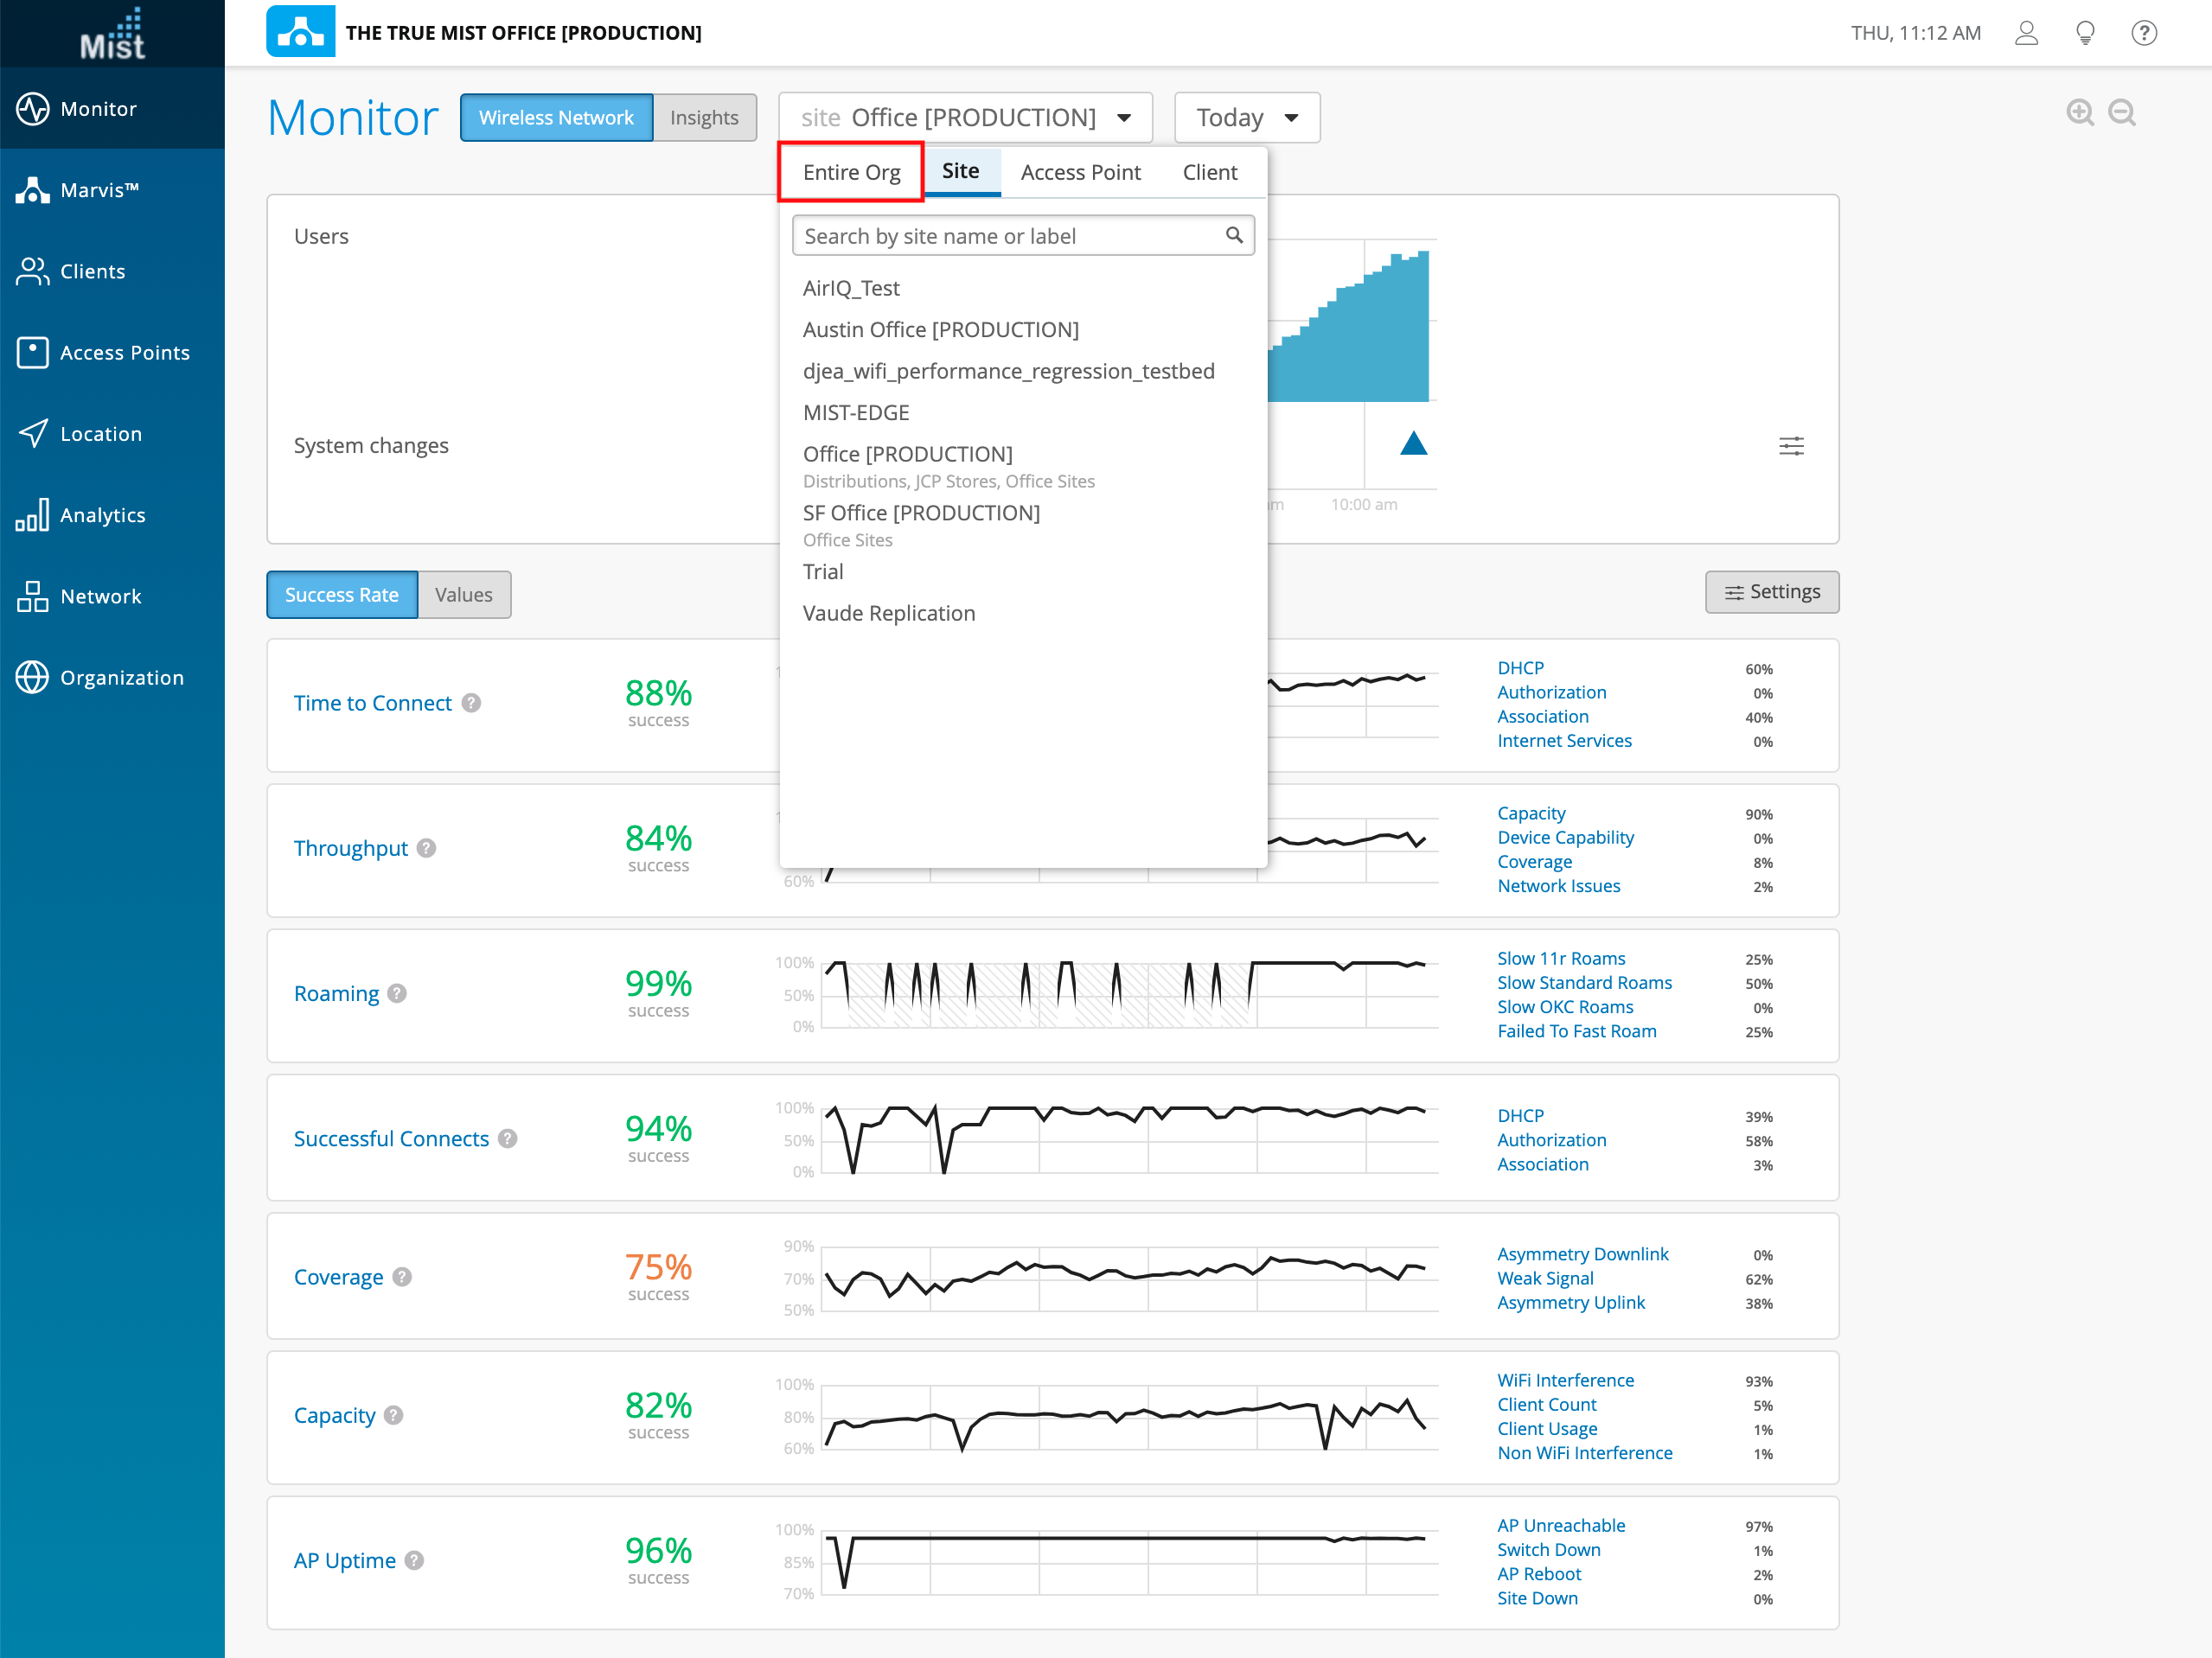Screen dimensions: 2212x1658
Task: Open the Today time range dropdown
Action: tap(1246, 118)
